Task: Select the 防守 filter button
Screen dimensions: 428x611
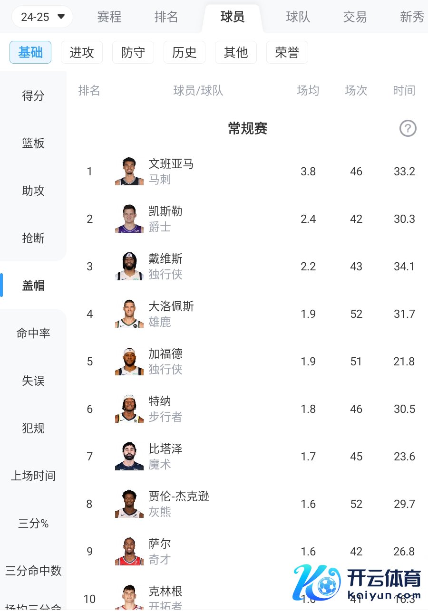Action: point(133,52)
